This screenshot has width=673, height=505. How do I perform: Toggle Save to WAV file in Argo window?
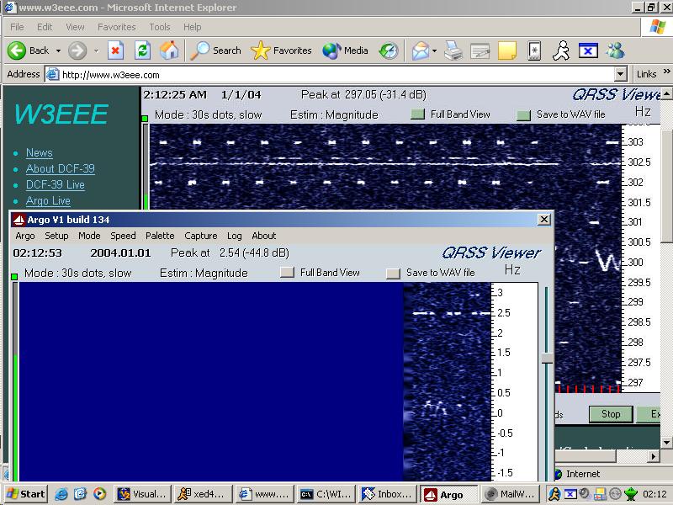point(393,273)
